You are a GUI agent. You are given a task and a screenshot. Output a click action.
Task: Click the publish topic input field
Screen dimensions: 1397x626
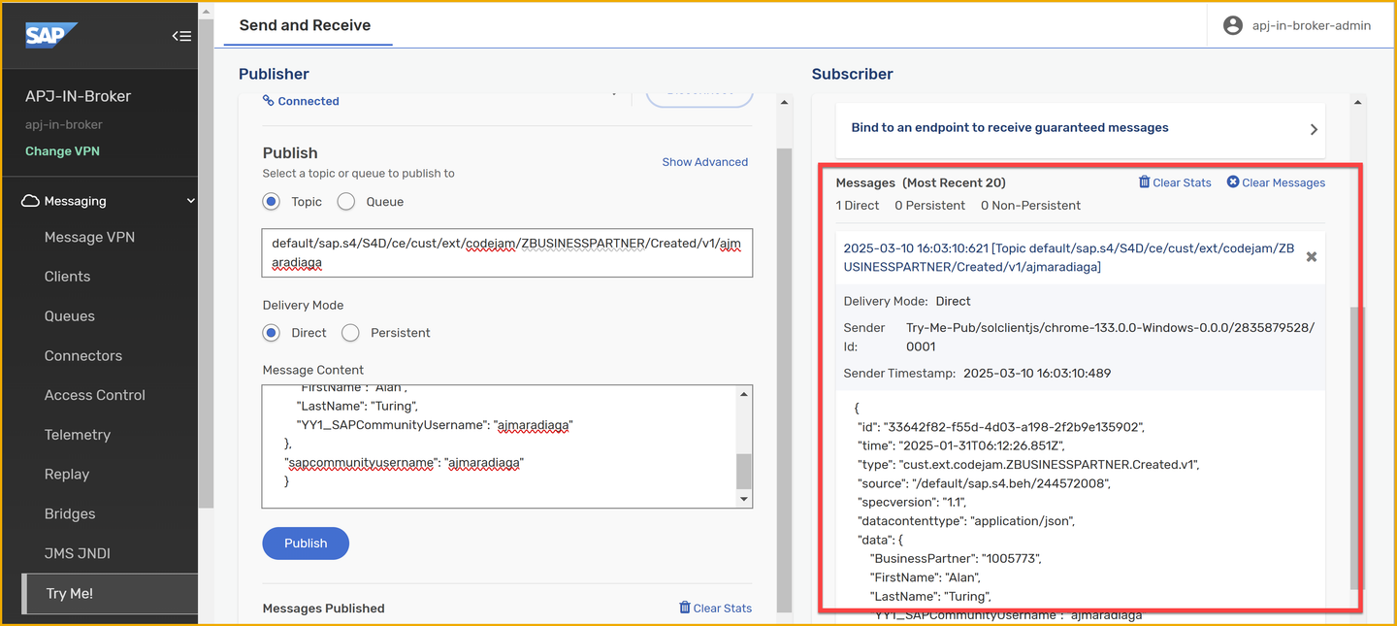(x=507, y=253)
